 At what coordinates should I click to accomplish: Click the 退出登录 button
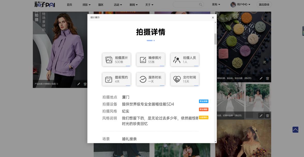(264, 5)
